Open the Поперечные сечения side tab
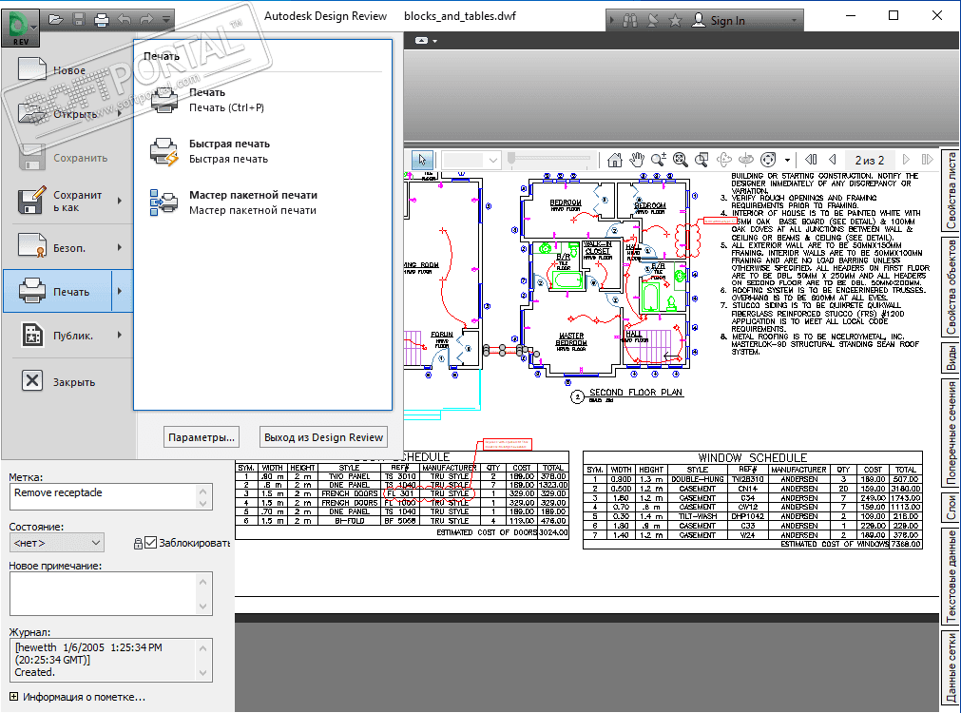The height and width of the screenshot is (713, 961). coord(951,433)
